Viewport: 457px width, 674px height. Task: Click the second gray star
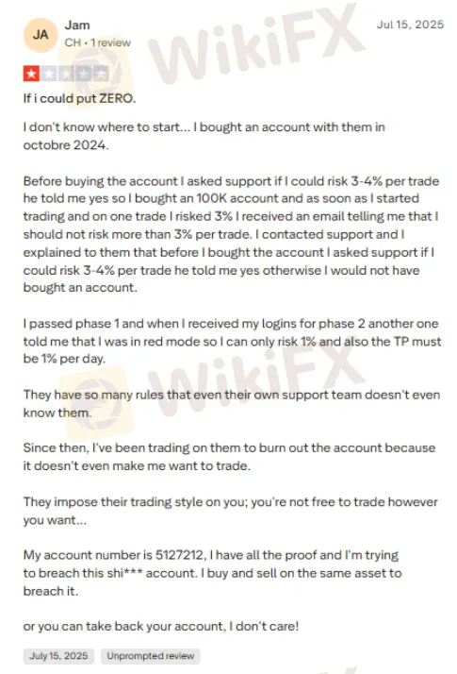pos(49,74)
